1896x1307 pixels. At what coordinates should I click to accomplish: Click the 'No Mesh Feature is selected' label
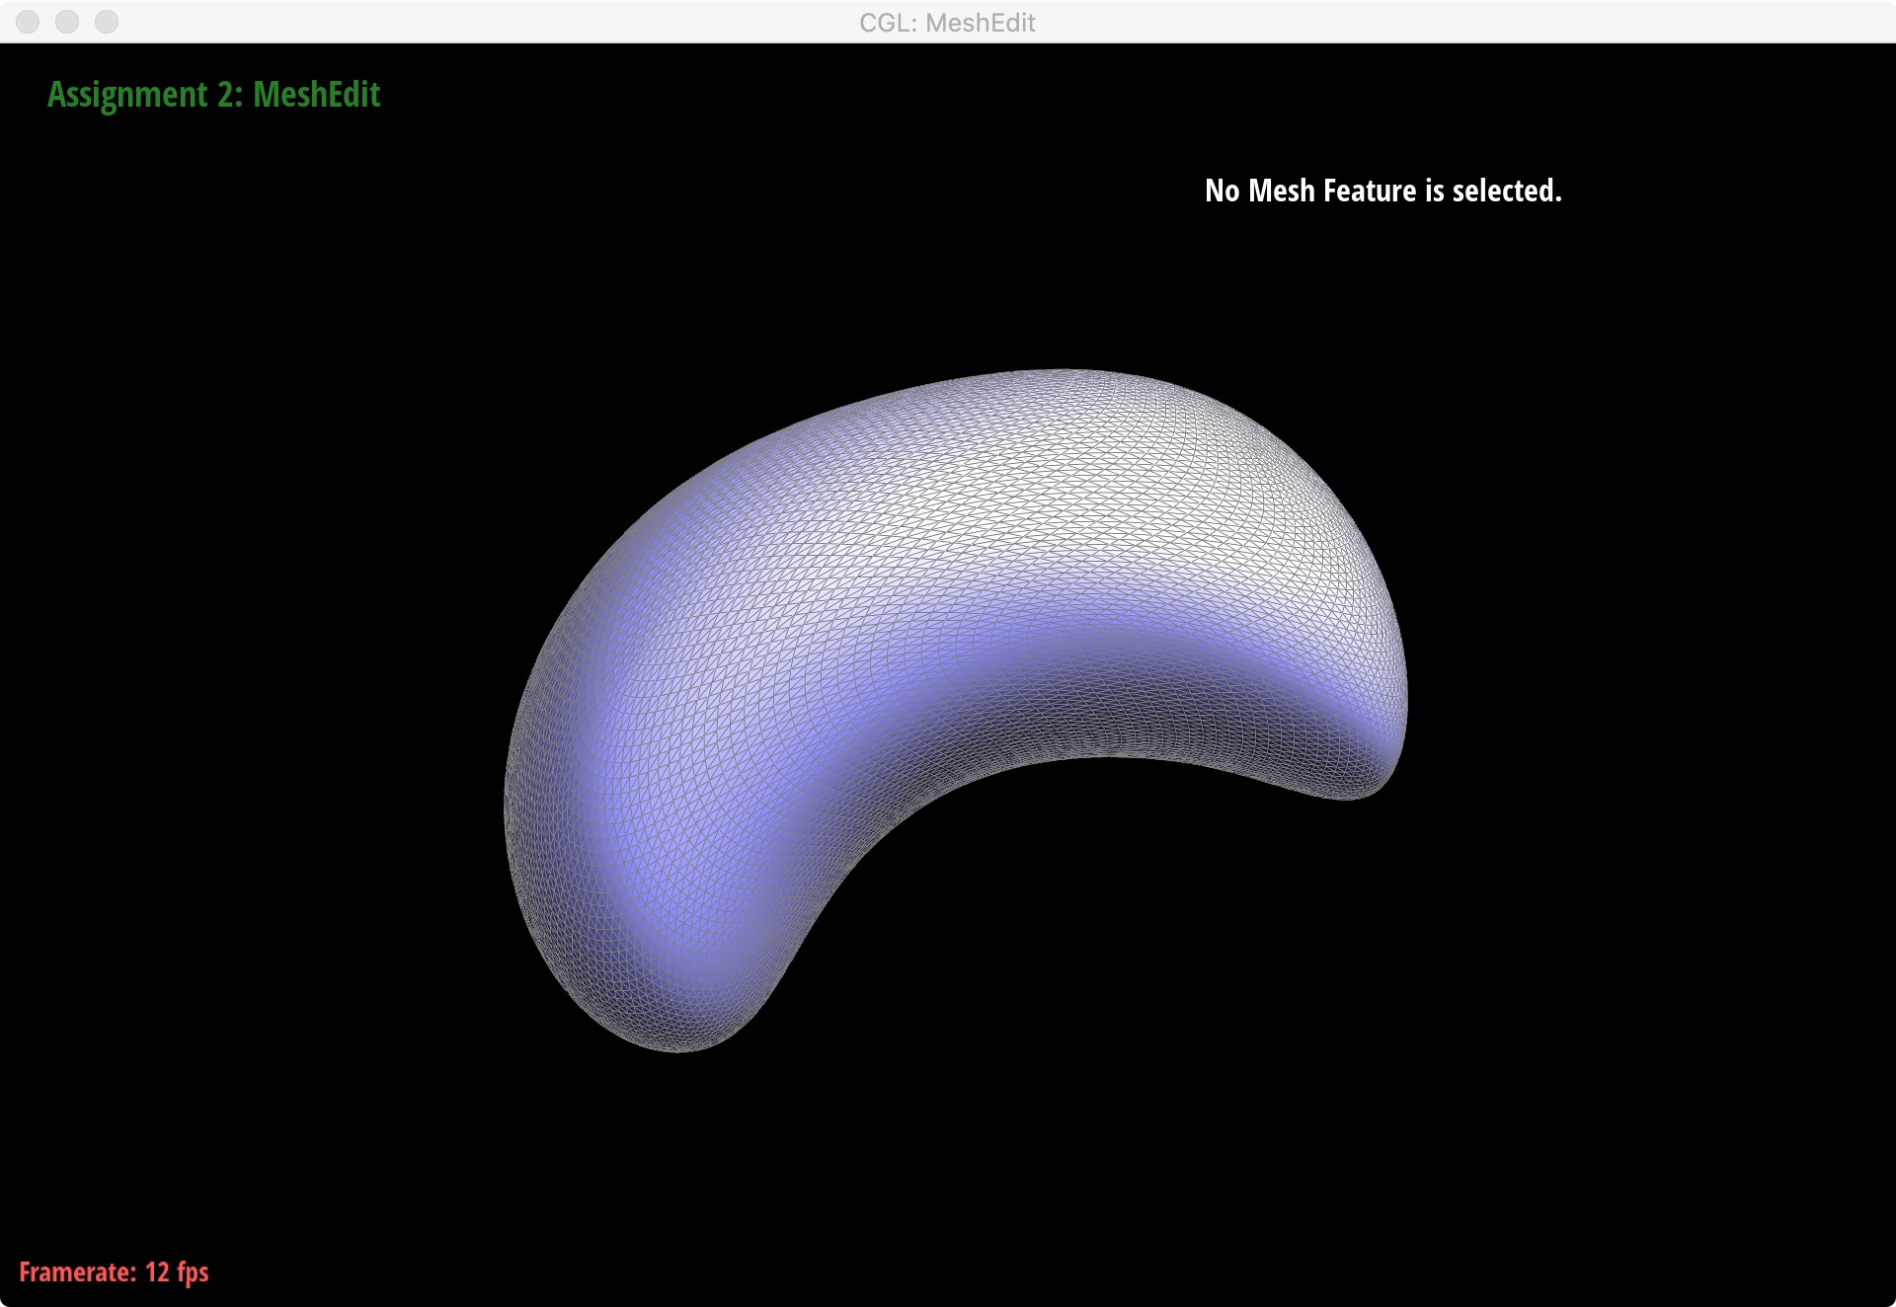(x=1382, y=191)
